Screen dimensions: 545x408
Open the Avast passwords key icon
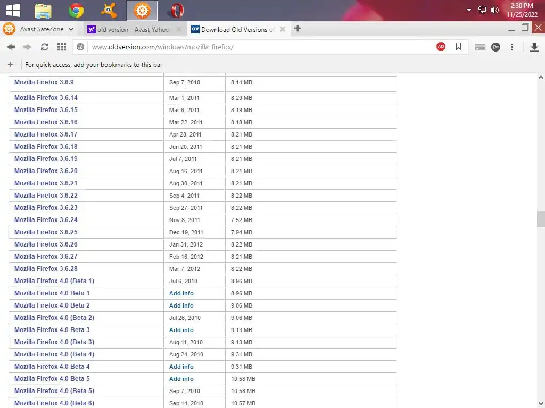pos(496,47)
